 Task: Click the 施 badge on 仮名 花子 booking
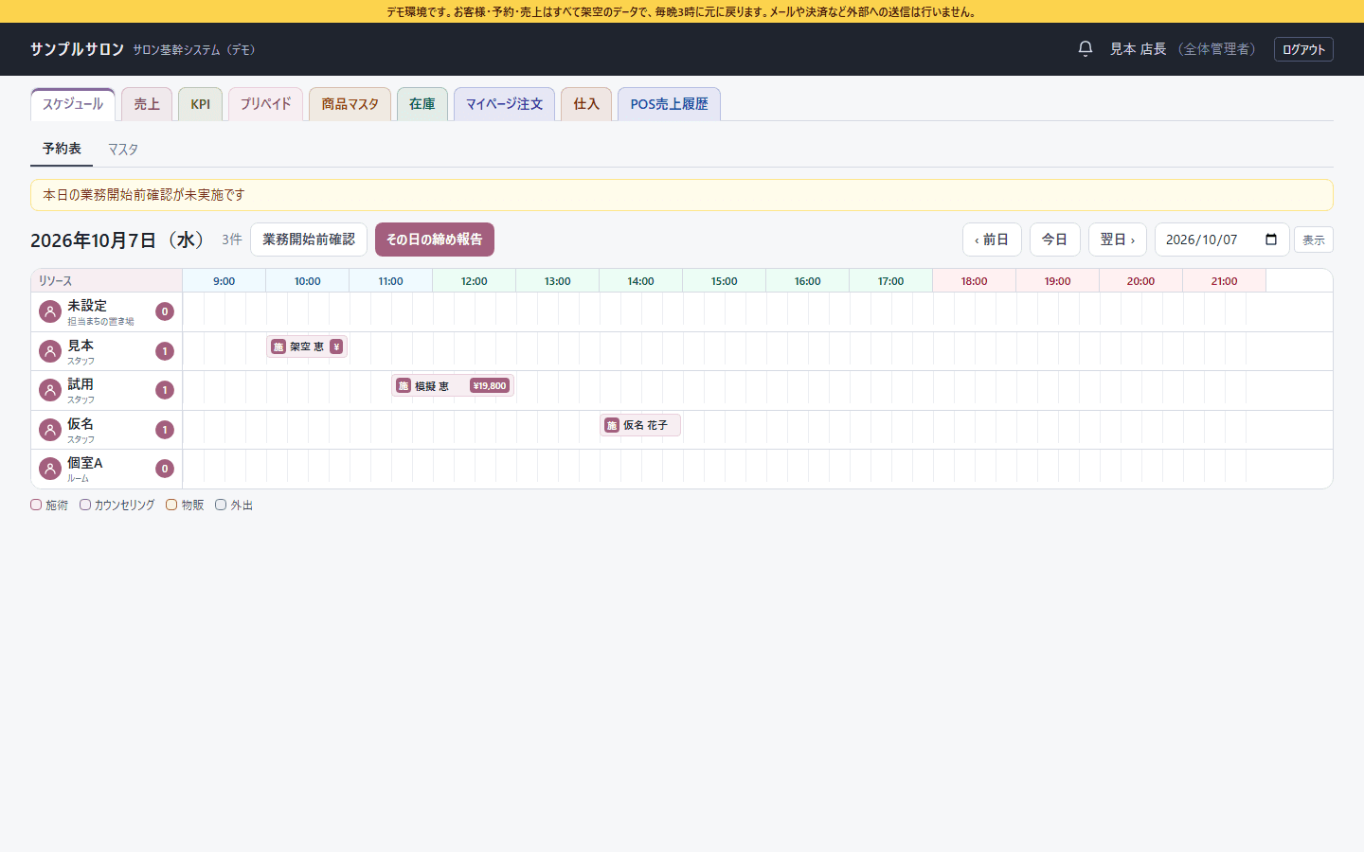612,425
